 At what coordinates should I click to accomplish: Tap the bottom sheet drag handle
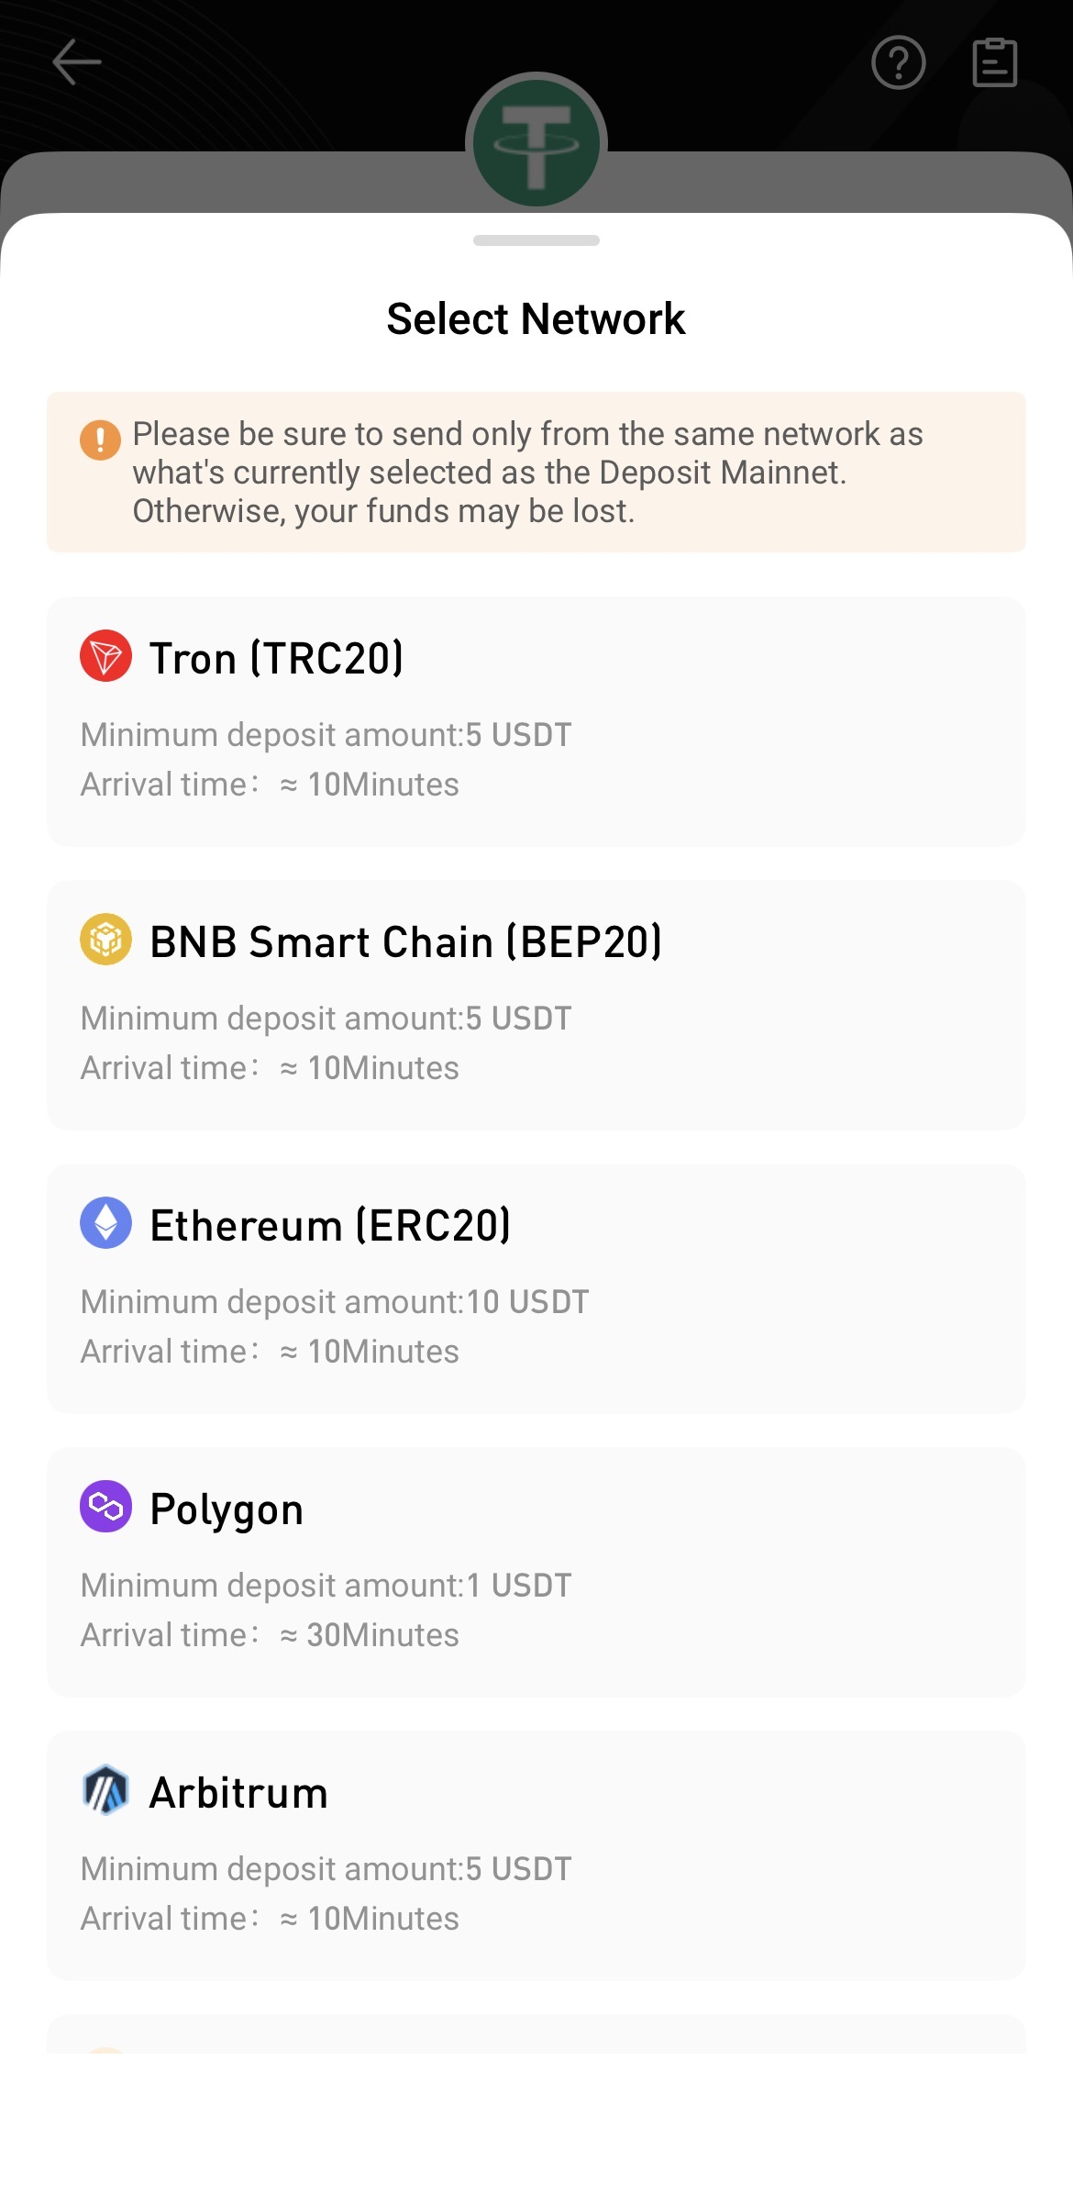(x=536, y=240)
